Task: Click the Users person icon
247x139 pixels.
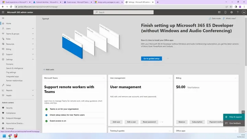Action: [x=3, y=28]
